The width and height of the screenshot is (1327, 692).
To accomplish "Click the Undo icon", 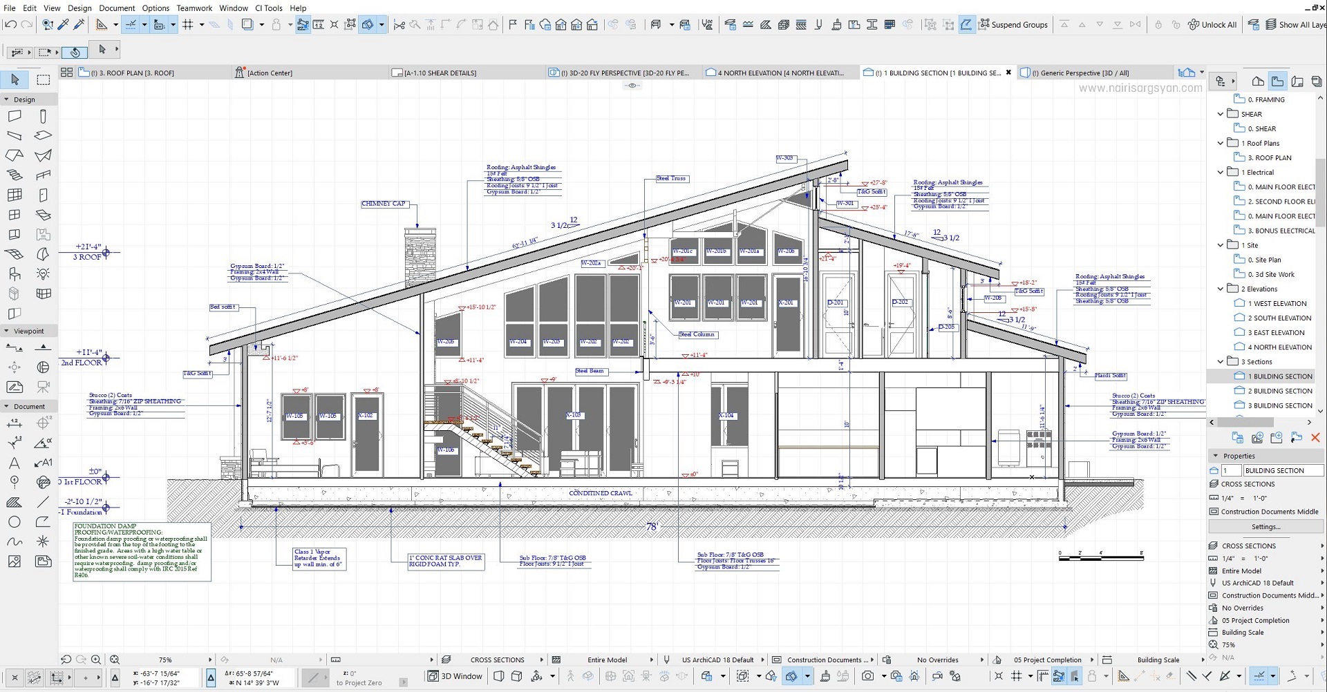I will [10, 25].
